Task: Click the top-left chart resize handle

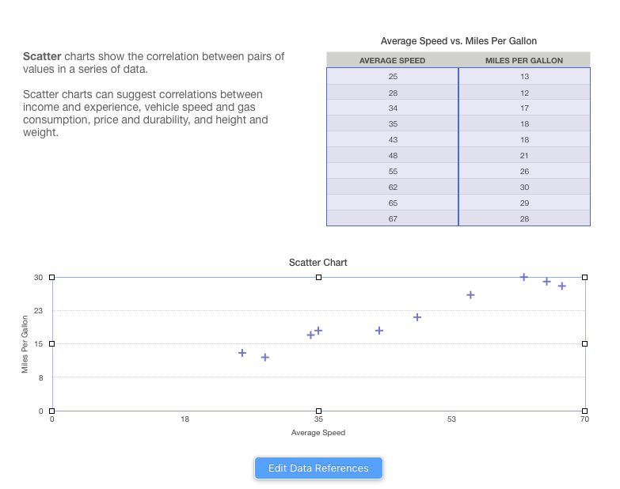Action: (52, 277)
